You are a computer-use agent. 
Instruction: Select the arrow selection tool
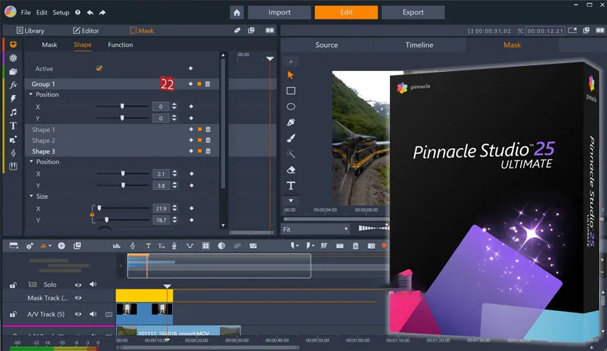(290, 75)
